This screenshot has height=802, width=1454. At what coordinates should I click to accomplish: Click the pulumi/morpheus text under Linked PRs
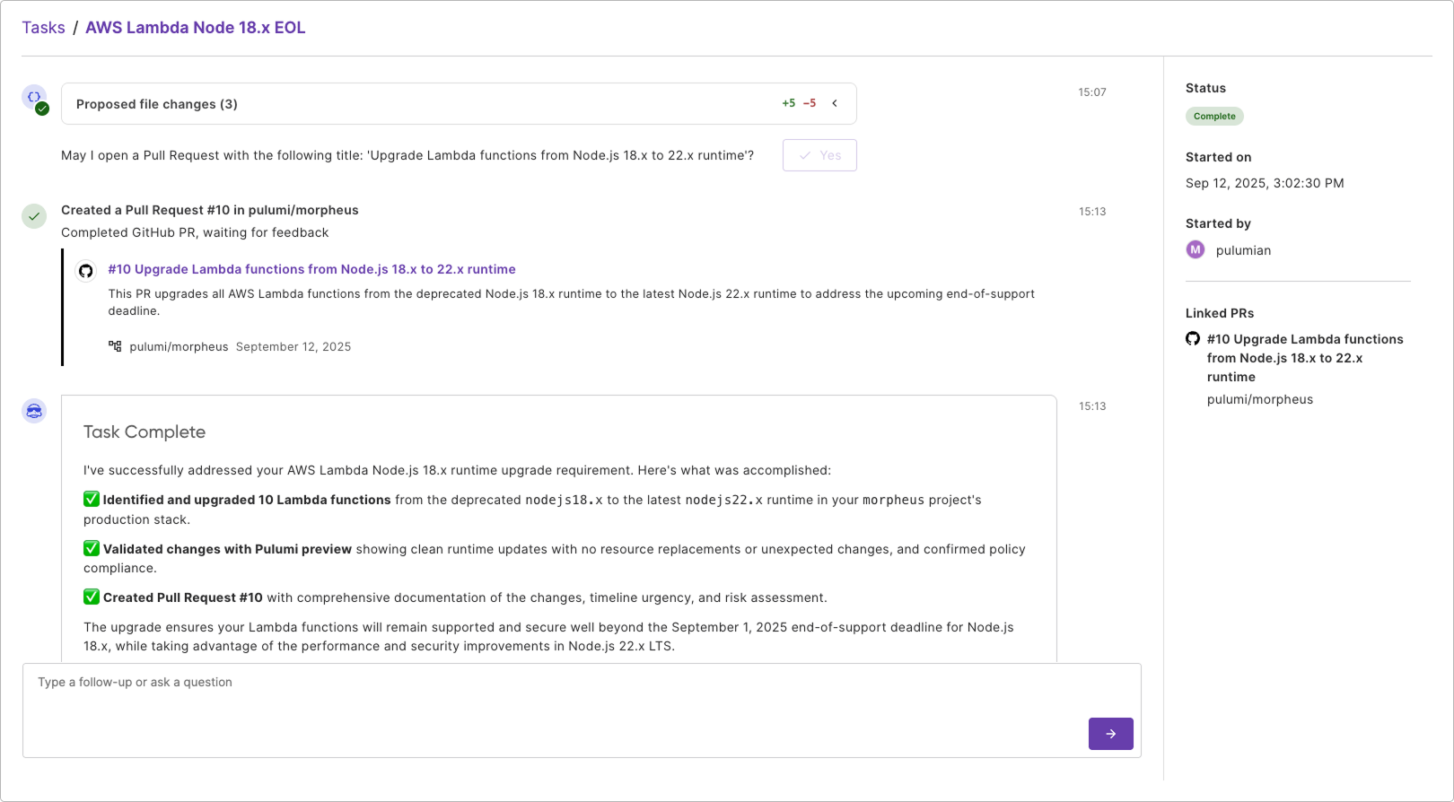click(1260, 399)
